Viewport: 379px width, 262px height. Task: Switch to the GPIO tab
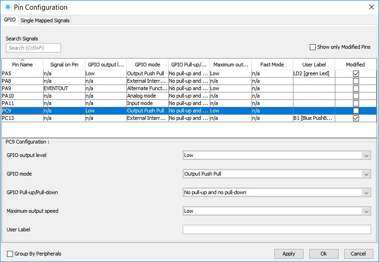coord(10,20)
